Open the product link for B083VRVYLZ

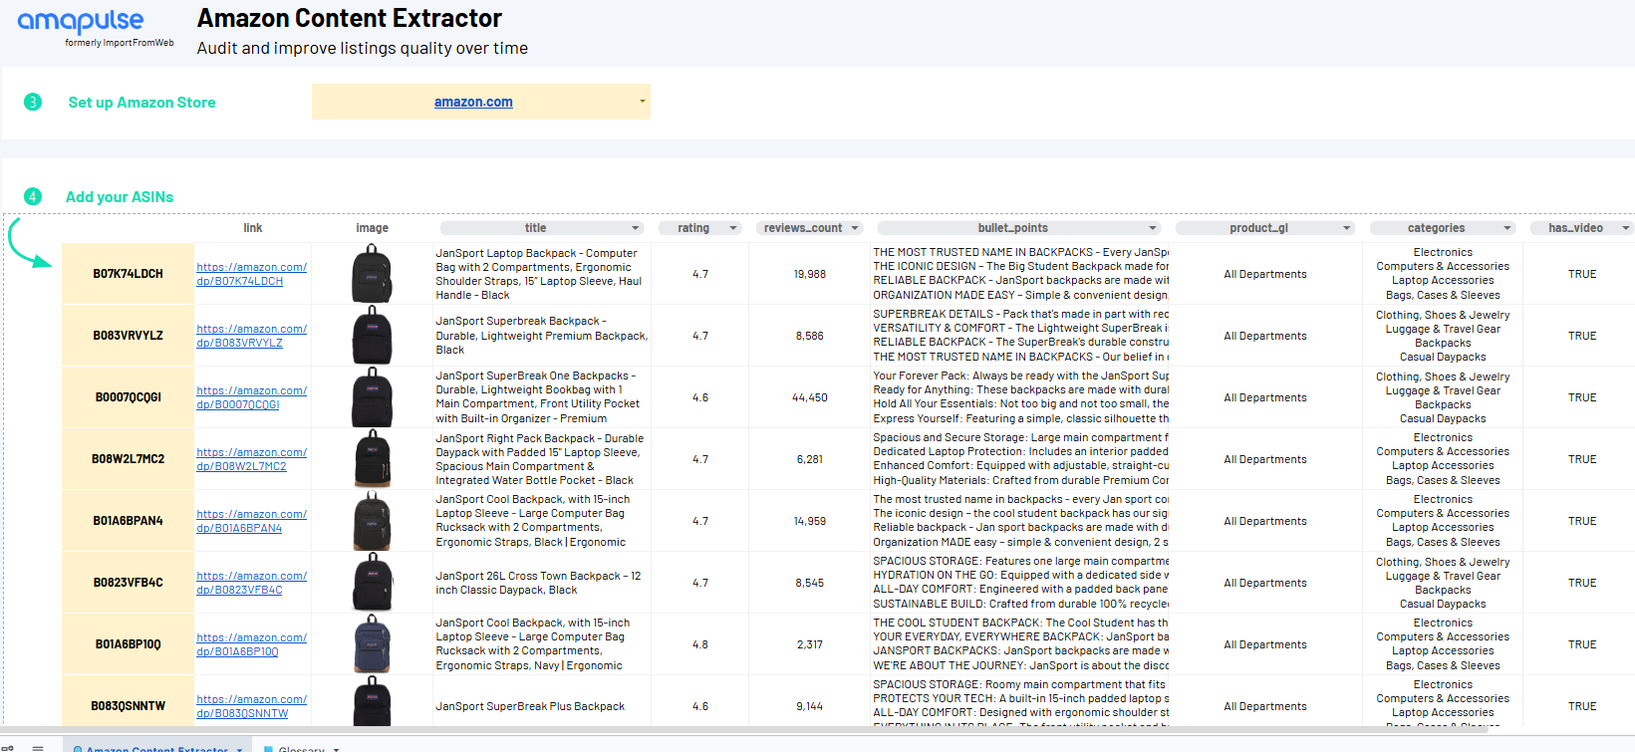(x=252, y=336)
